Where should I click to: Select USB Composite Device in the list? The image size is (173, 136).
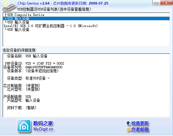pyautogui.click(x=86, y=15)
